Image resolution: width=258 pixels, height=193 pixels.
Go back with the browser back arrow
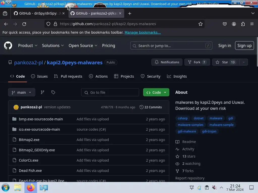point(6,24)
